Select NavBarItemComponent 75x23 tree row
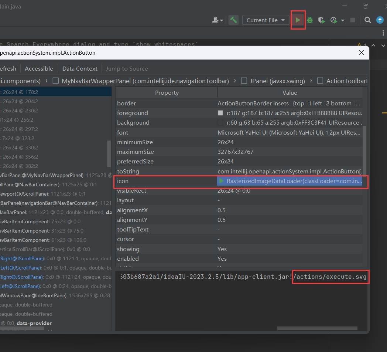 pyautogui.click(x=56, y=221)
